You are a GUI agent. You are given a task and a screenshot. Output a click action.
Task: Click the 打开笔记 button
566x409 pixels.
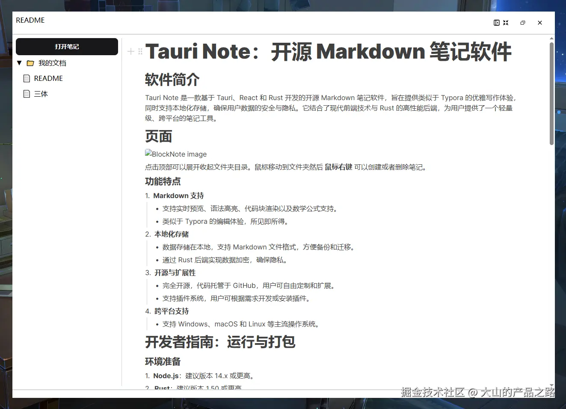[x=67, y=47]
